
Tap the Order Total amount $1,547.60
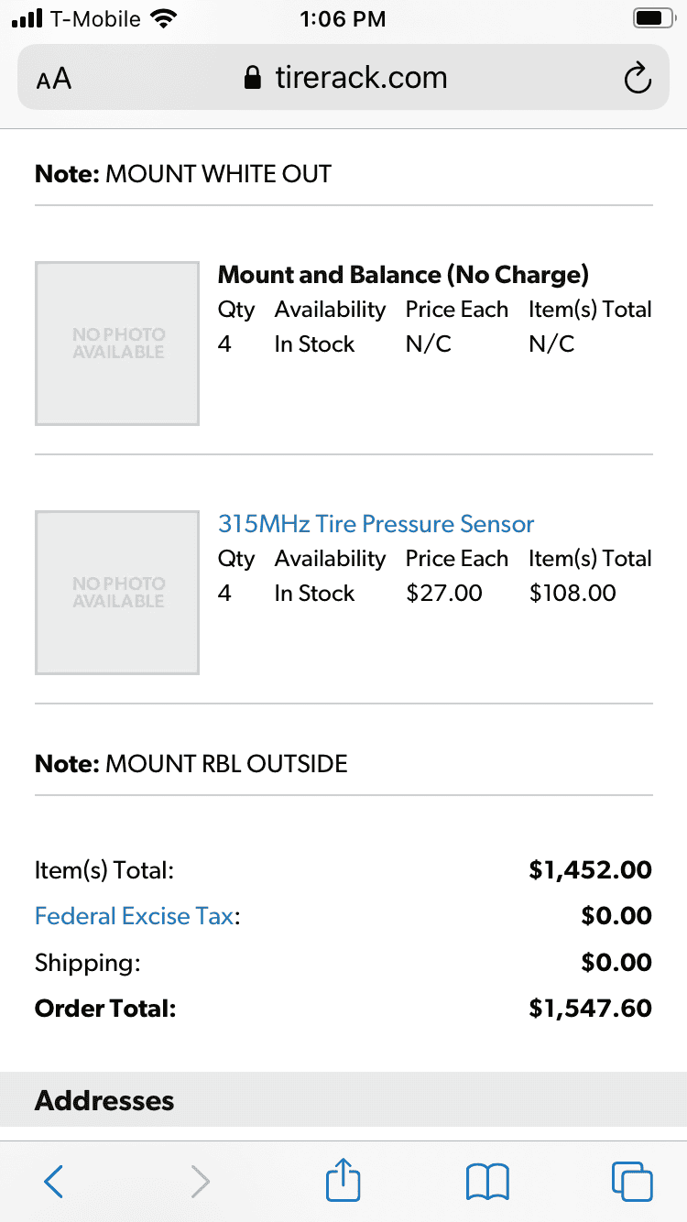point(590,1009)
